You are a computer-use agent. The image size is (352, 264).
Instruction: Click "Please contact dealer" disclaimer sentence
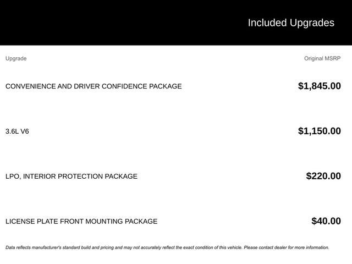[x=287, y=248]
